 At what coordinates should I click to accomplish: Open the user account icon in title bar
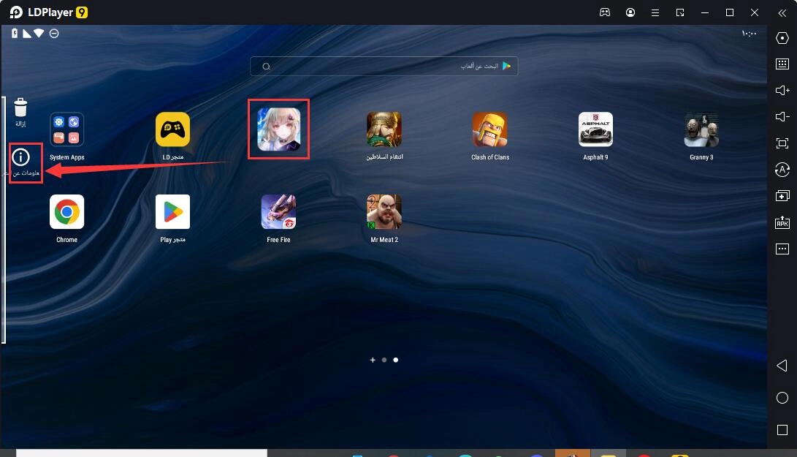(x=630, y=12)
